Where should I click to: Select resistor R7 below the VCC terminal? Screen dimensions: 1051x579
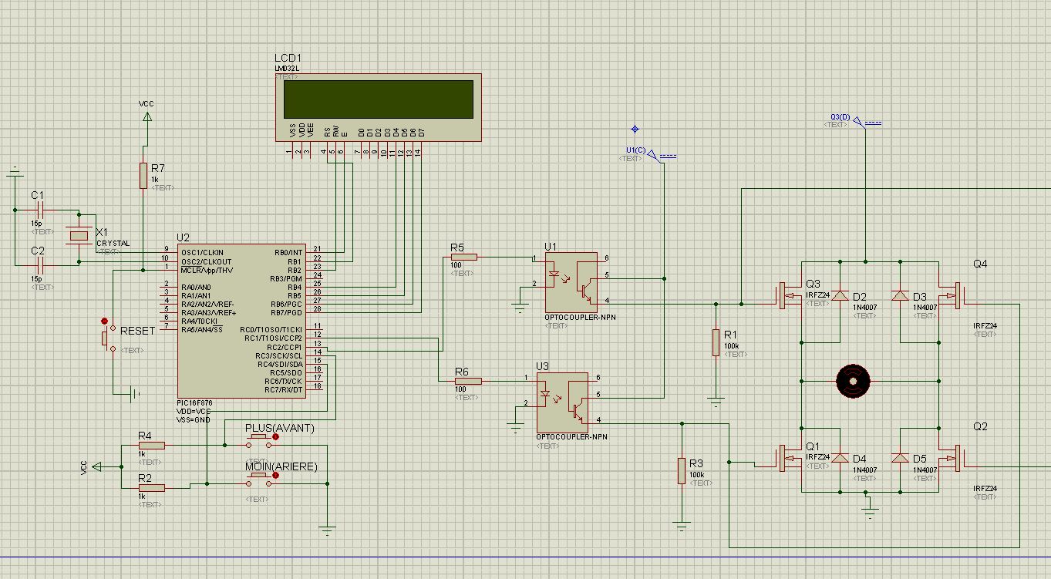(143, 175)
